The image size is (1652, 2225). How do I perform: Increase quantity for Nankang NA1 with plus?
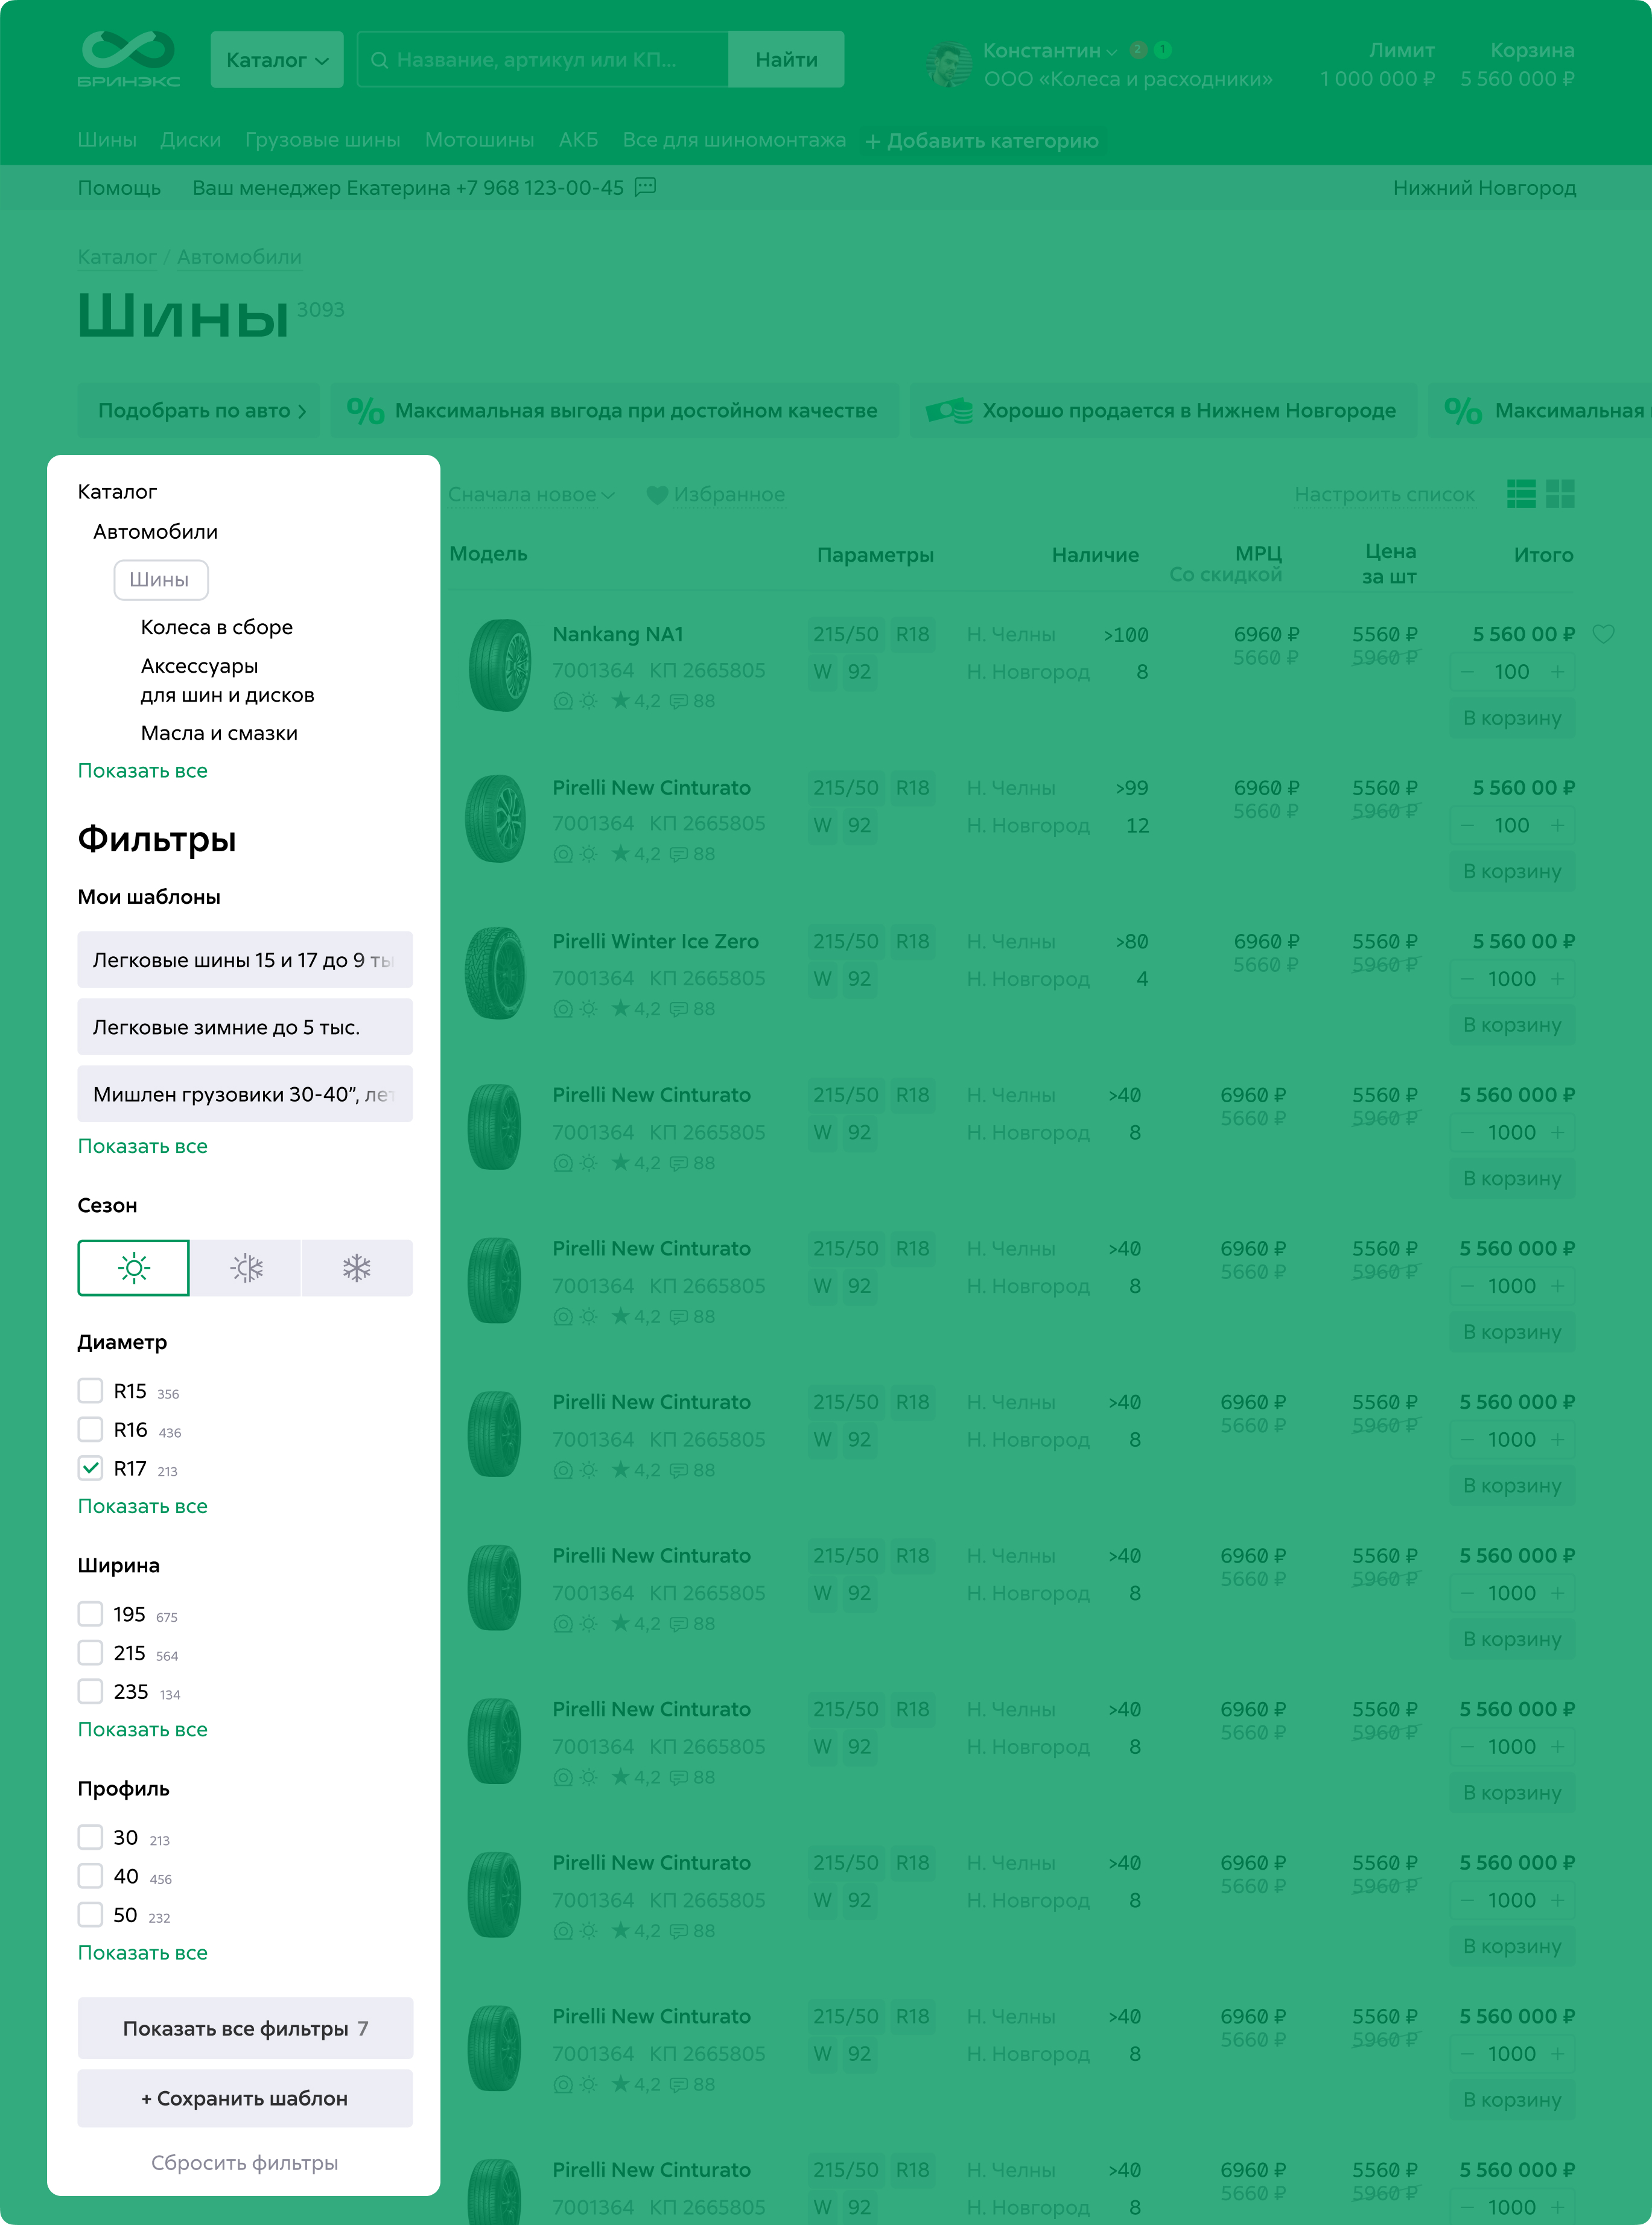(x=1557, y=672)
